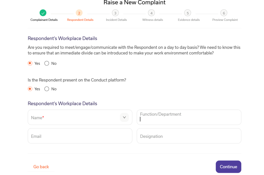
Task: Choose Yes for Respondent on Conduct platform
Action: point(30,89)
